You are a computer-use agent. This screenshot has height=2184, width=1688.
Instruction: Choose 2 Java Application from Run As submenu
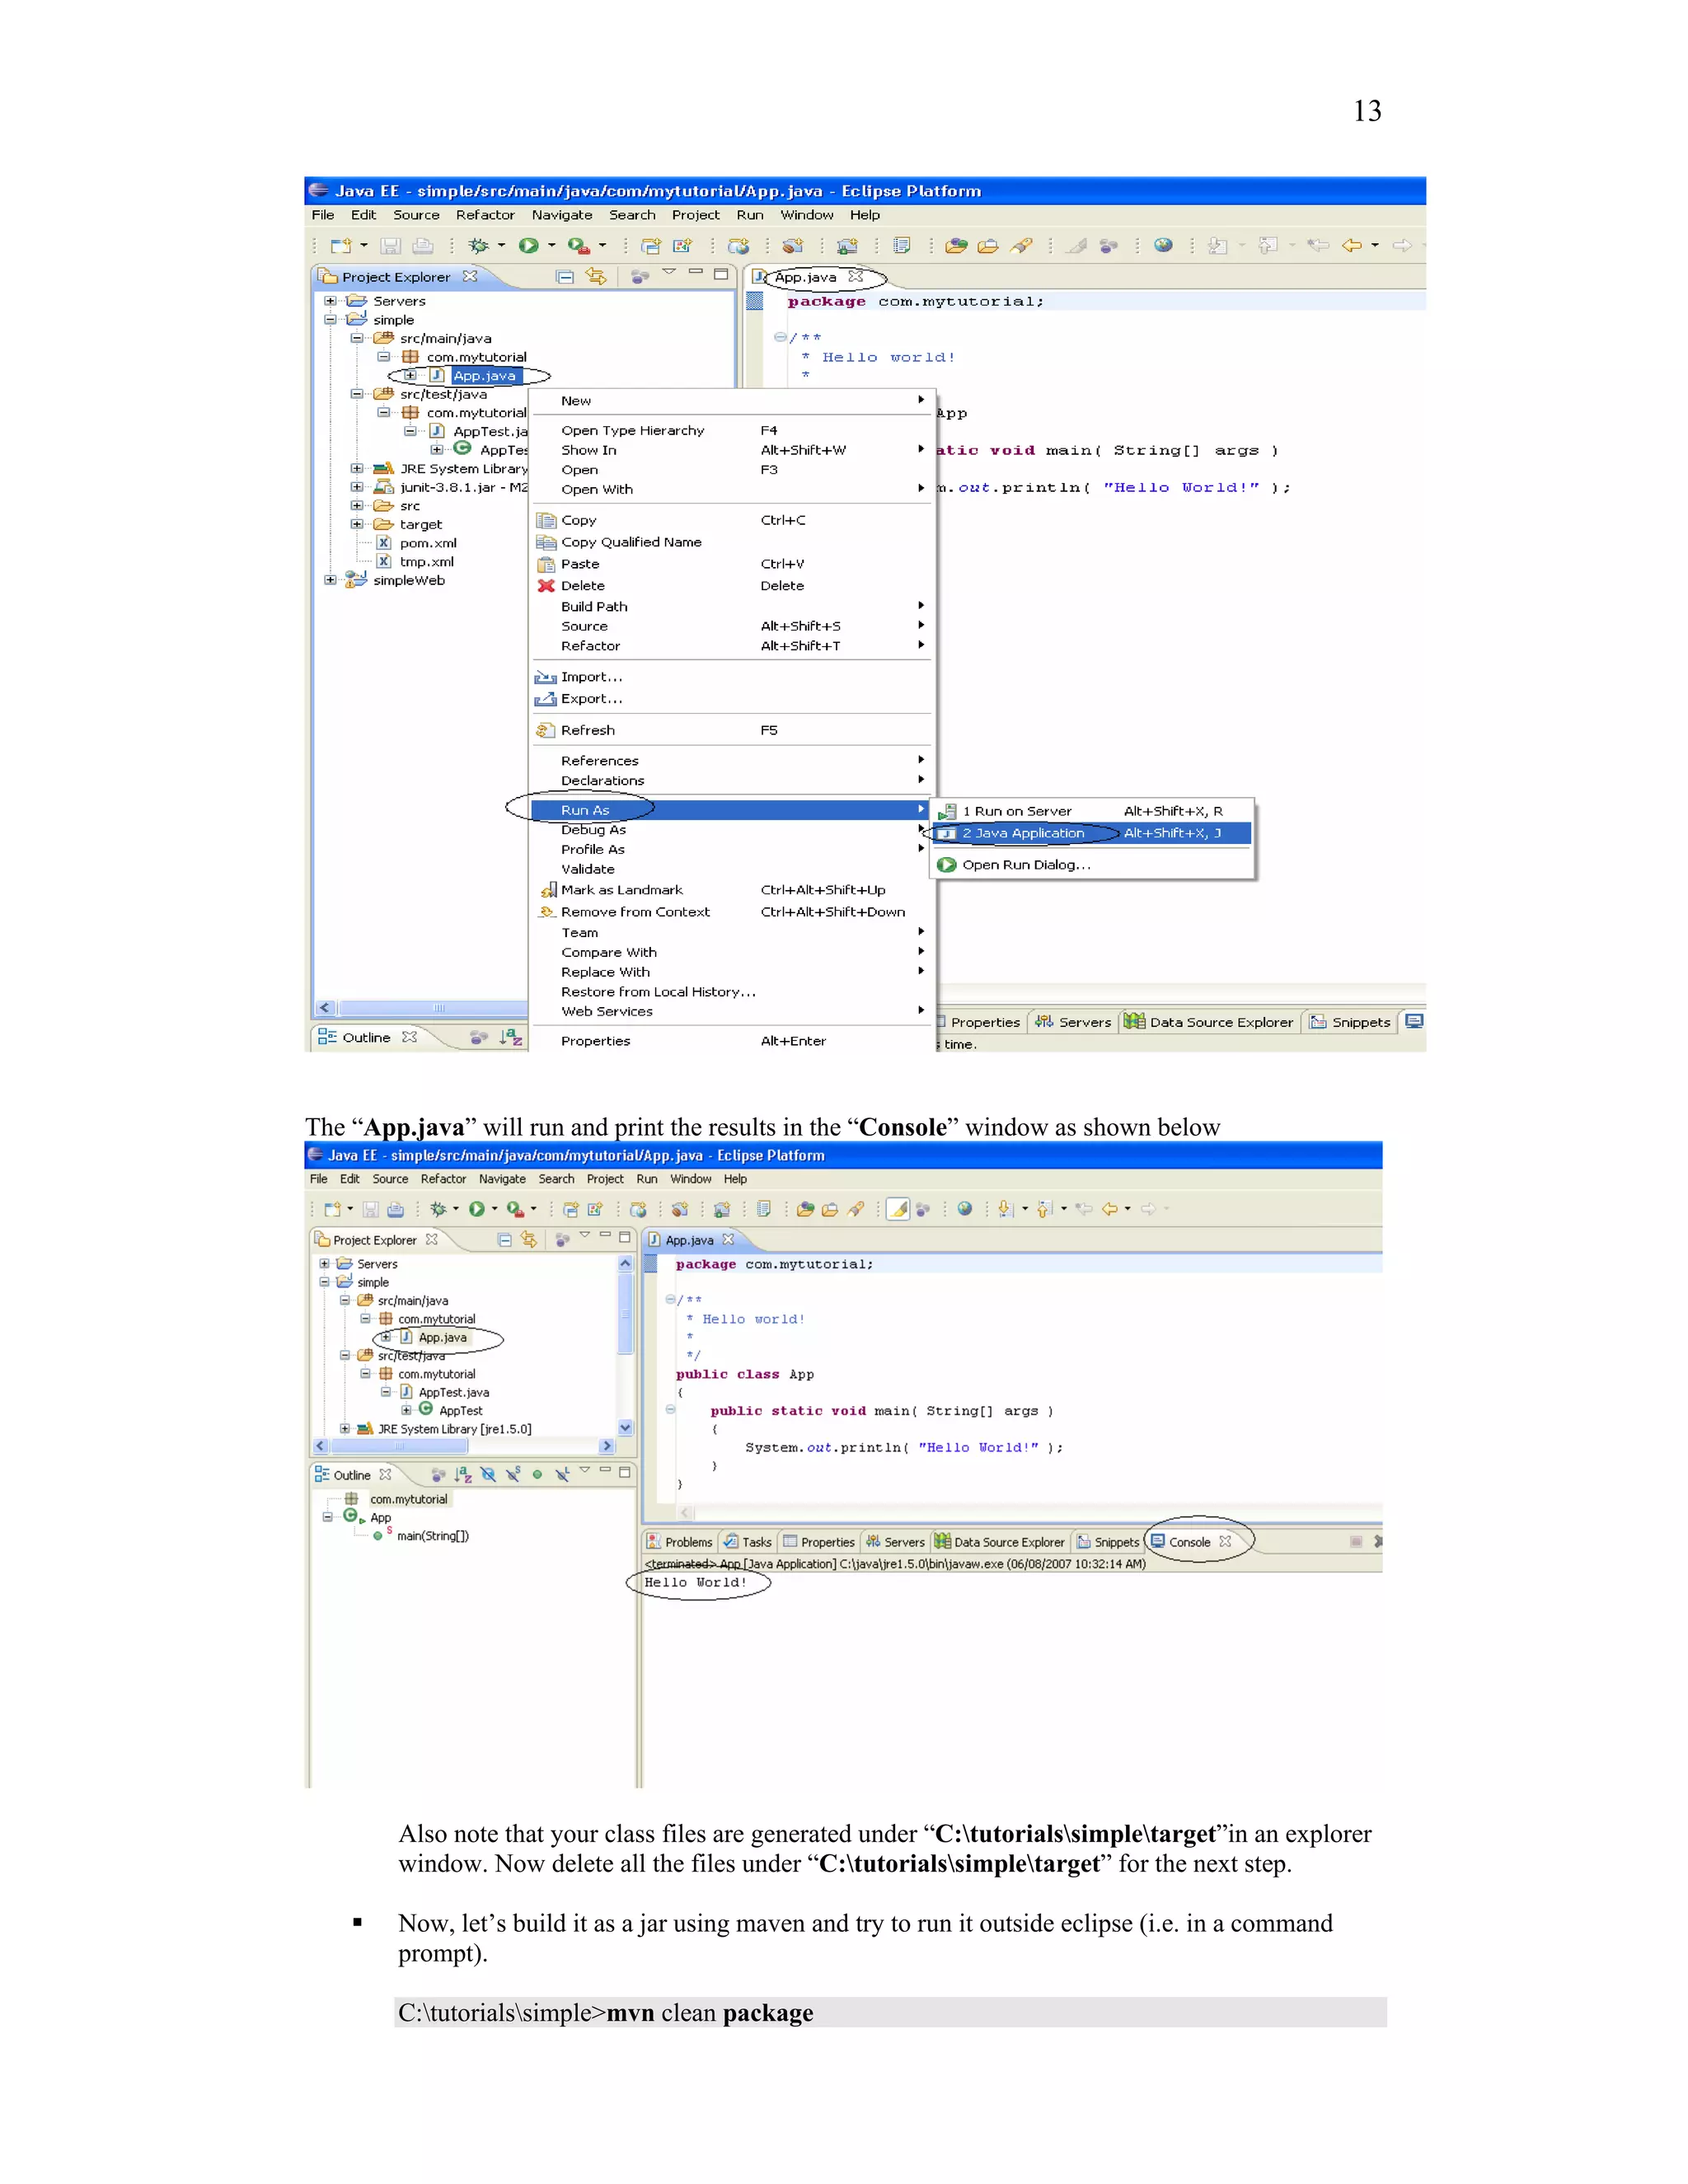[1092, 833]
